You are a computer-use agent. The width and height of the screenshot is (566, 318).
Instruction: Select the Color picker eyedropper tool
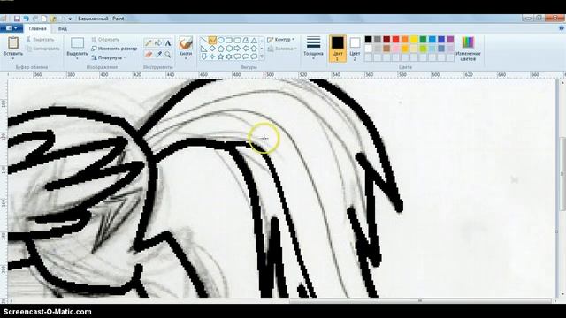pos(158,55)
